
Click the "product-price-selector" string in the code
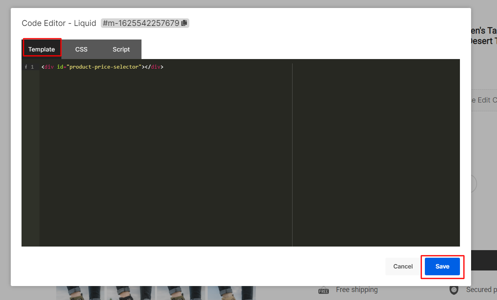click(105, 67)
